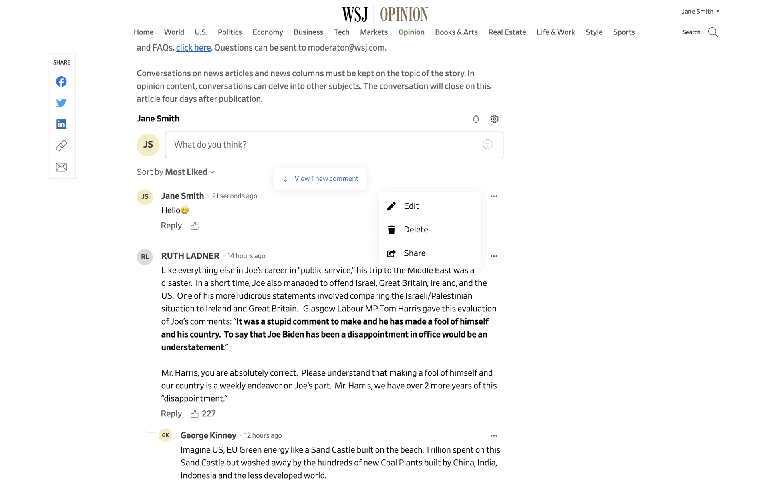769x481 pixels.
Task: Open comment settings gear
Action: point(494,119)
